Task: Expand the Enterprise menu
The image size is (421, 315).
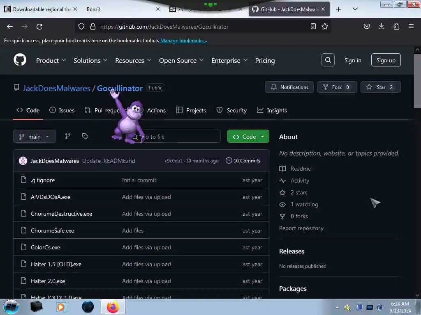Action: (x=229, y=61)
